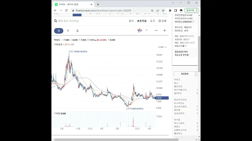This screenshot has height=141, width=252.
Task: Click the 거래량 9,589 volume label
Action: pyautogui.click(x=60, y=113)
